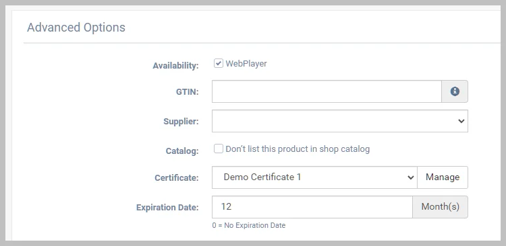The image size is (506, 246).
Task: Uncheck the WebPlayer availability checkbox
Action: pos(219,63)
